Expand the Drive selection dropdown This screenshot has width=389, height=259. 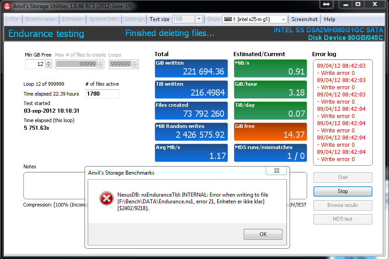[283, 19]
